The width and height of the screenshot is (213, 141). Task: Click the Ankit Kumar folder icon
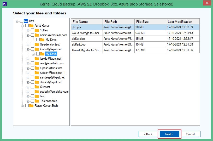(x=31, y=26)
